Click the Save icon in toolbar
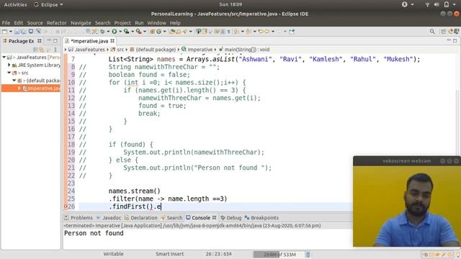Viewport: 461px width, 259px height. (17, 32)
